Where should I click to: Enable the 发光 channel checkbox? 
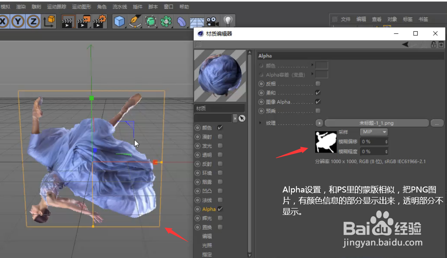tap(220, 145)
